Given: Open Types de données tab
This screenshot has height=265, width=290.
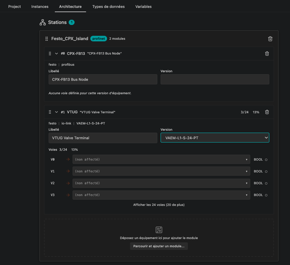Looking at the screenshot, I should pos(108,7).
